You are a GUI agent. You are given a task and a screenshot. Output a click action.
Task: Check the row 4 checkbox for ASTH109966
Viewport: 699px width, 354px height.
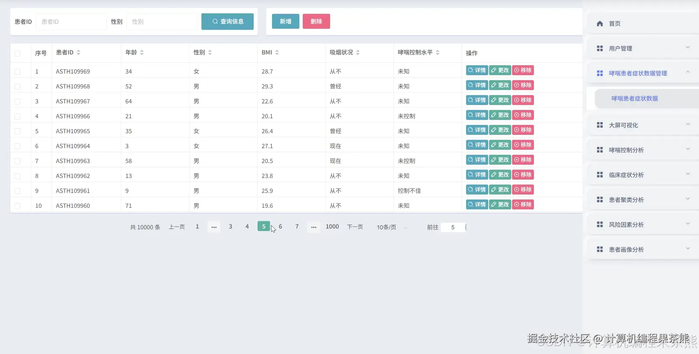click(17, 116)
